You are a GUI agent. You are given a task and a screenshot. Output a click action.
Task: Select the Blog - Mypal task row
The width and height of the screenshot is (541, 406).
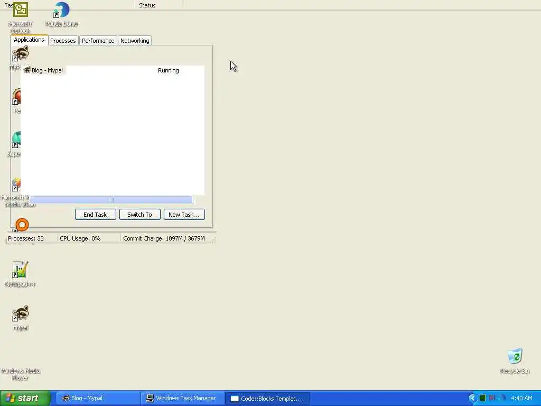[113, 70]
